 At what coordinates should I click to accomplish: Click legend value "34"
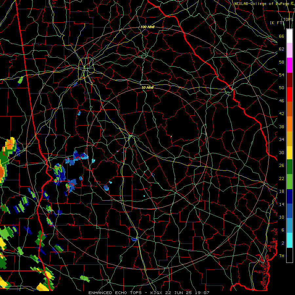282,140
